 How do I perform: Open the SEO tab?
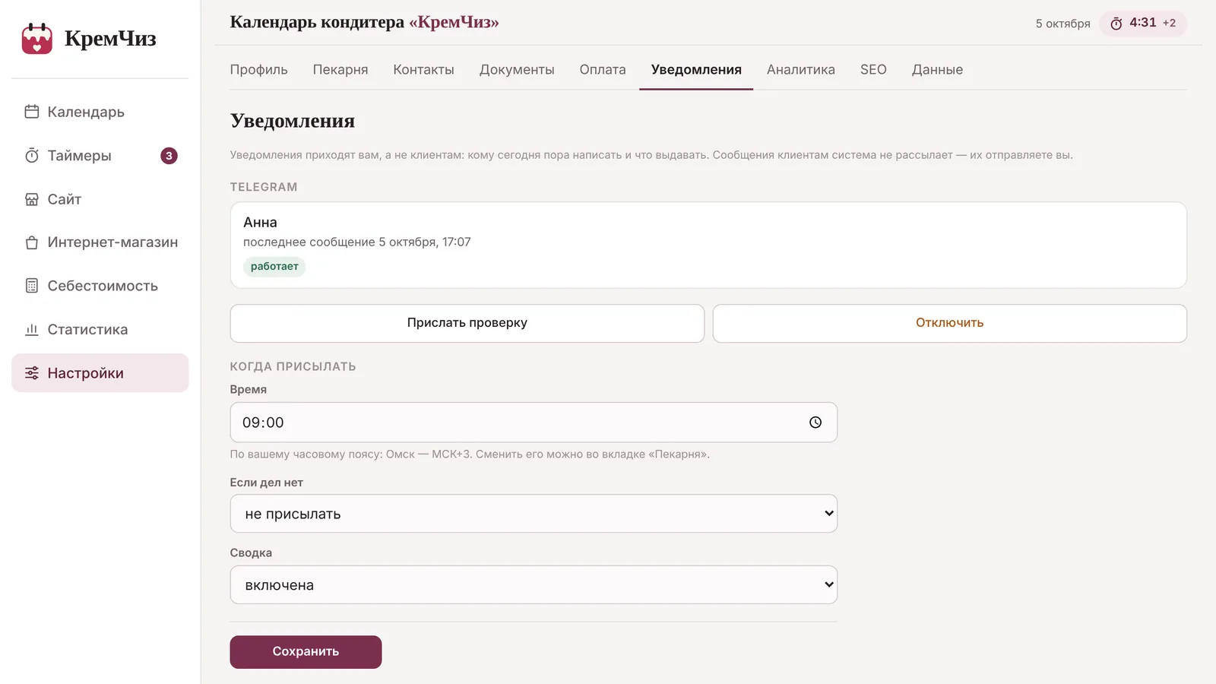(x=873, y=69)
